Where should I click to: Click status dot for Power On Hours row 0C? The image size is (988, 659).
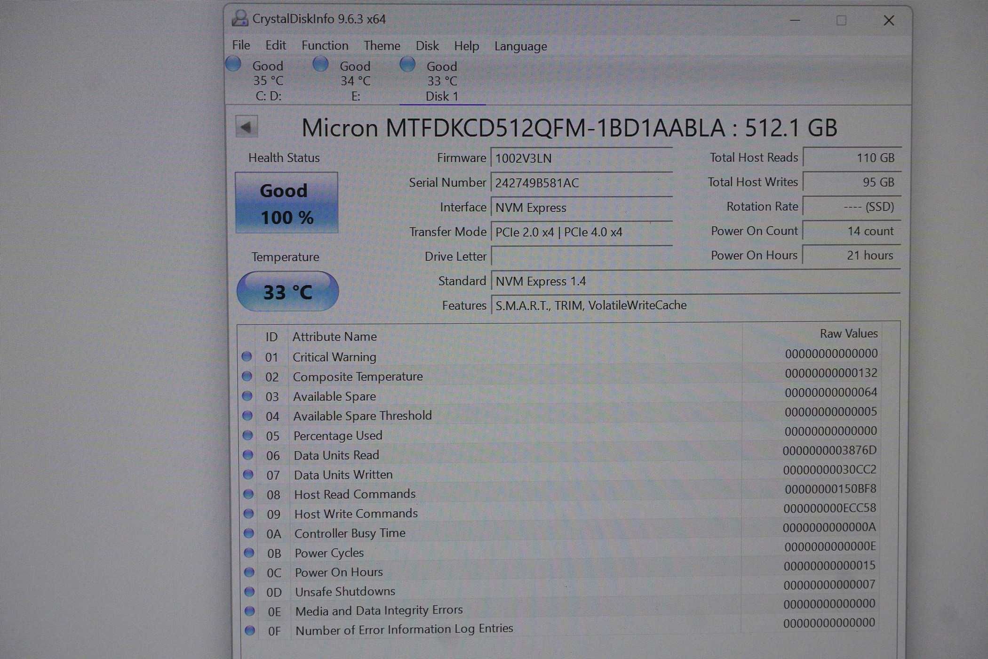point(249,572)
